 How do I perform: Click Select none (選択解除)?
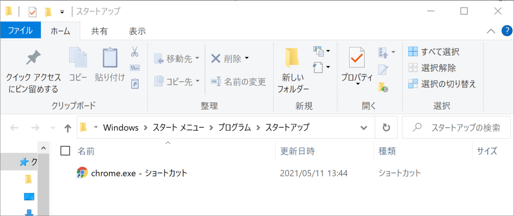432,68
